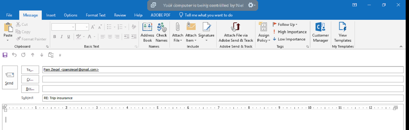Open Customer Manager

(x=320, y=33)
